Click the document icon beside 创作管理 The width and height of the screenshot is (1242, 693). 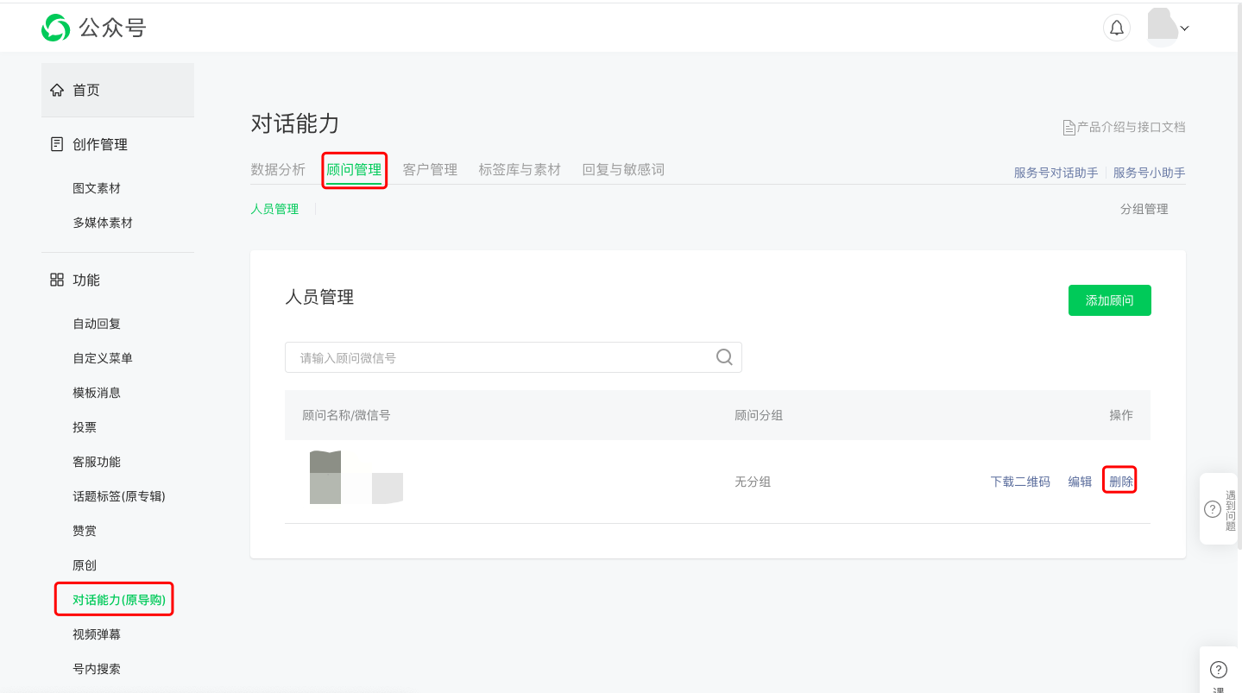[x=57, y=144]
